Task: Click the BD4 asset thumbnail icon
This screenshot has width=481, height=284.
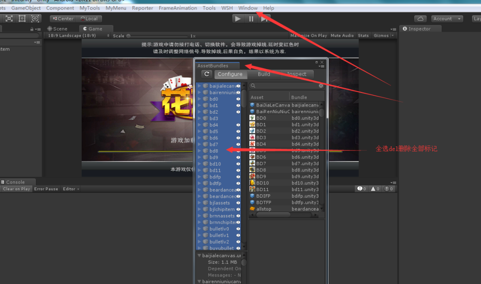Action: pyautogui.click(x=252, y=144)
